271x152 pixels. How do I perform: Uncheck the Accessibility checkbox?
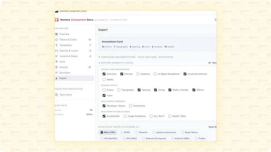(x=104, y=116)
